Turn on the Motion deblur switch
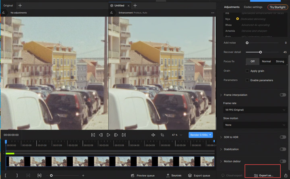290x179 pixels. click(x=283, y=161)
